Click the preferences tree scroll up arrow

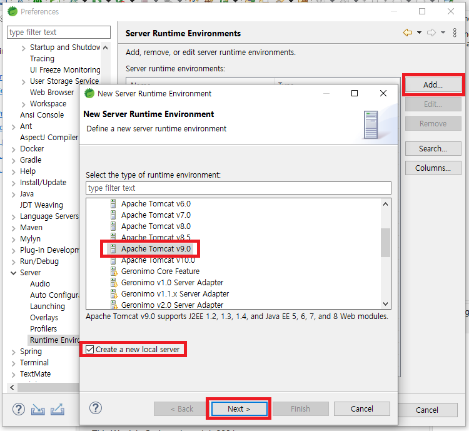point(105,48)
